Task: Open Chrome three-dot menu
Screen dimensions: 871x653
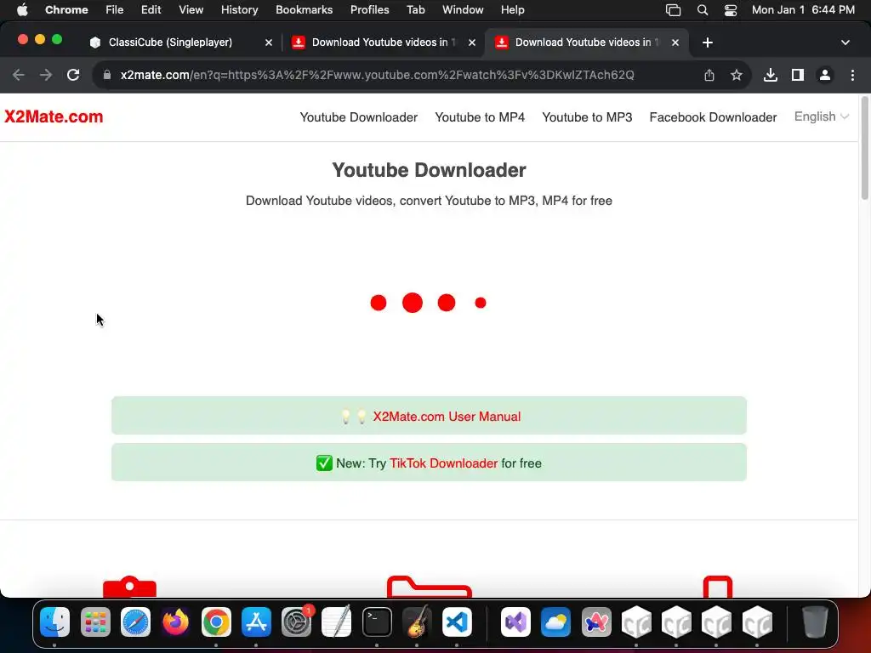Action: [x=852, y=75]
